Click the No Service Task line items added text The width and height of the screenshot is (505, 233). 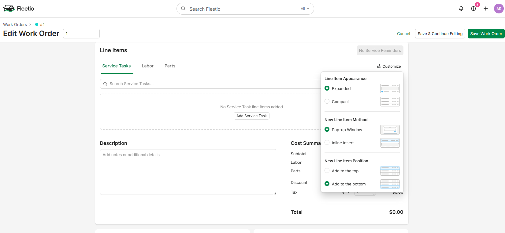pos(251,107)
